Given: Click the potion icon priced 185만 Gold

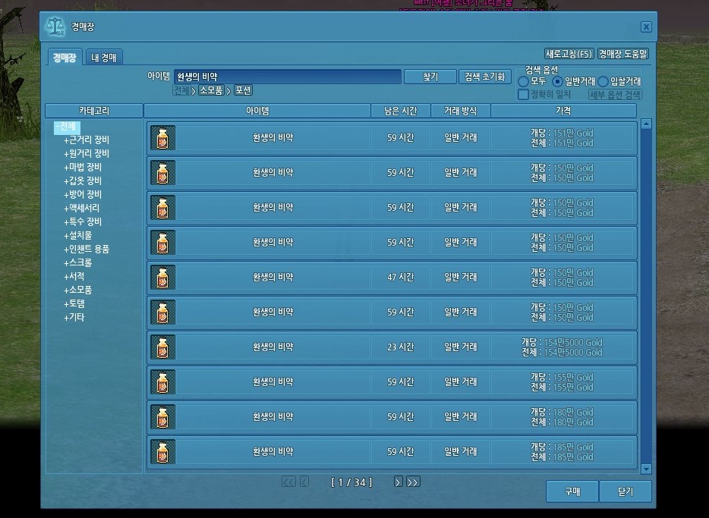Looking at the screenshot, I should (x=162, y=452).
